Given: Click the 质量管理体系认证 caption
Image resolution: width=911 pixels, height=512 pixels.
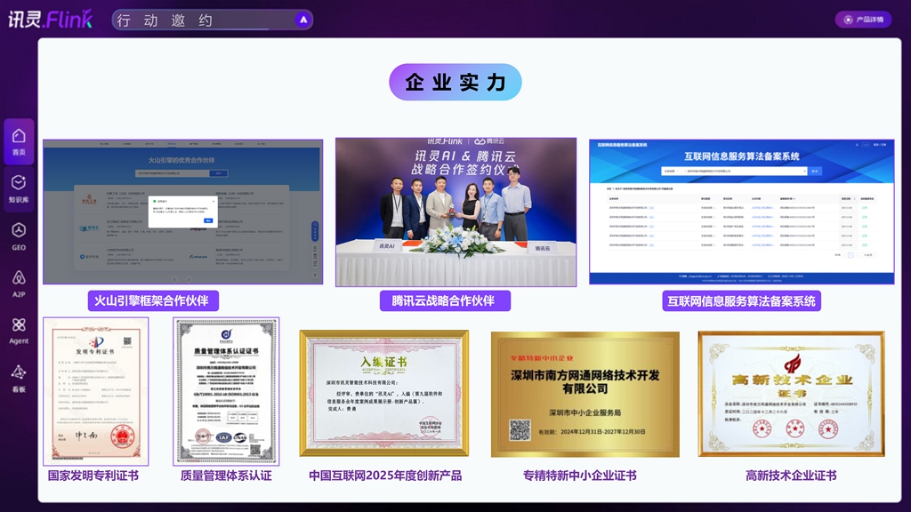Looking at the screenshot, I should tap(226, 476).
